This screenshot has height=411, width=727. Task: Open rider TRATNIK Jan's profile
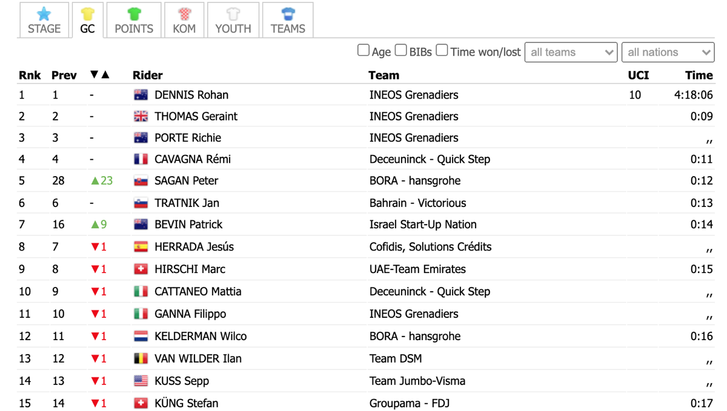[x=187, y=203]
